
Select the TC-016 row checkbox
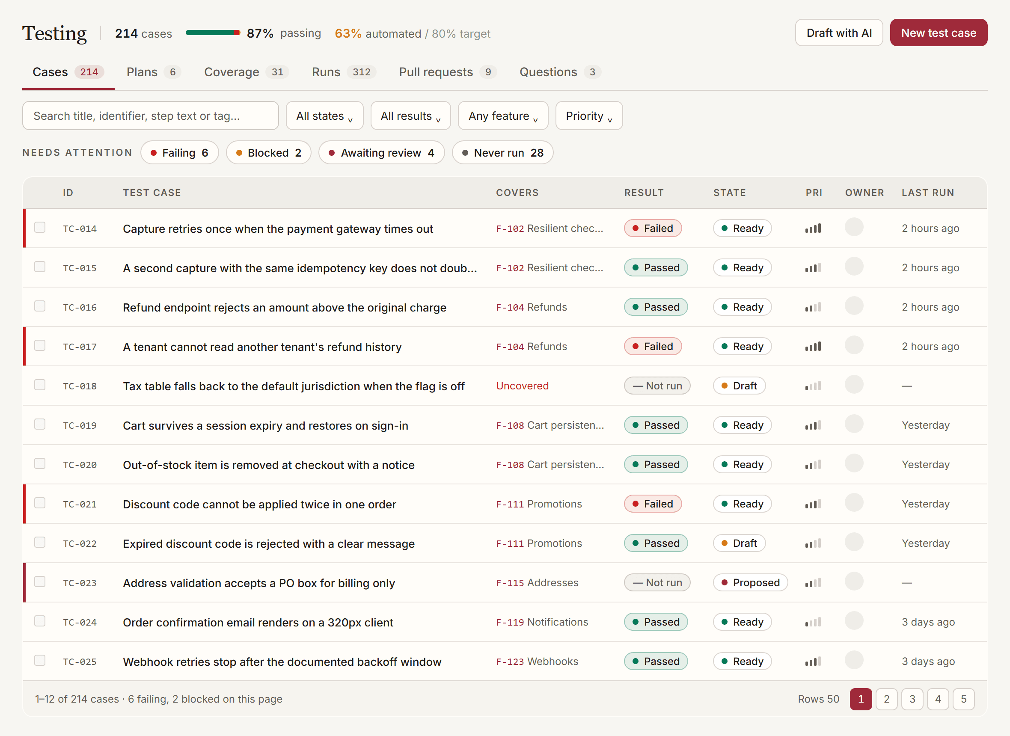[40, 306]
